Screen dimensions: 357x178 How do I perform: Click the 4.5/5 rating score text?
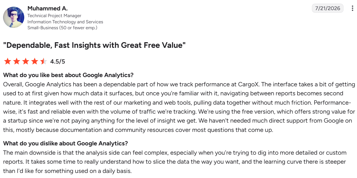click(57, 61)
